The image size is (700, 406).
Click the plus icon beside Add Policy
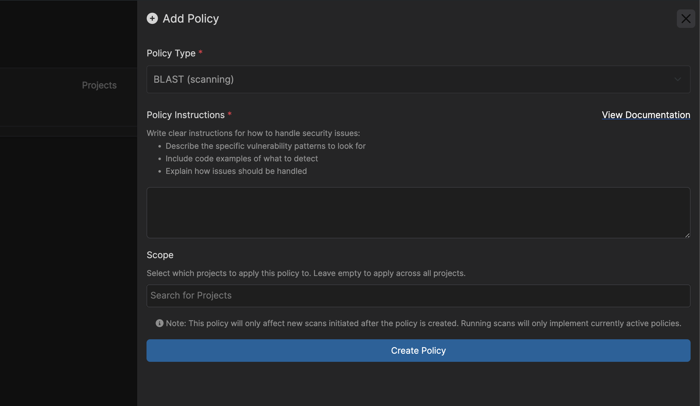click(x=152, y=18)
